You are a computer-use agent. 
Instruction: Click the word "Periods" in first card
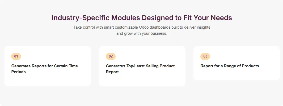click(x=18, y=72)
